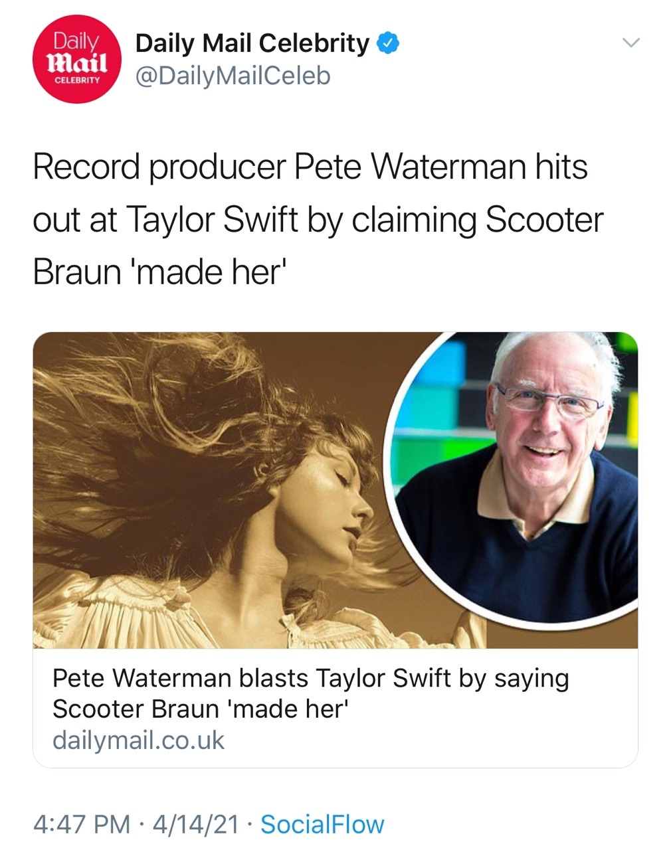671x850 pixels.
Task: Click the words 'Taylor Swift' in tweet text
Action: click(212, 220)
